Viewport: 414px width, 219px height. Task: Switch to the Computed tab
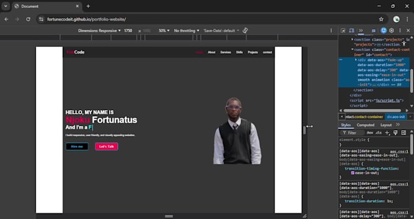point(365,125)
